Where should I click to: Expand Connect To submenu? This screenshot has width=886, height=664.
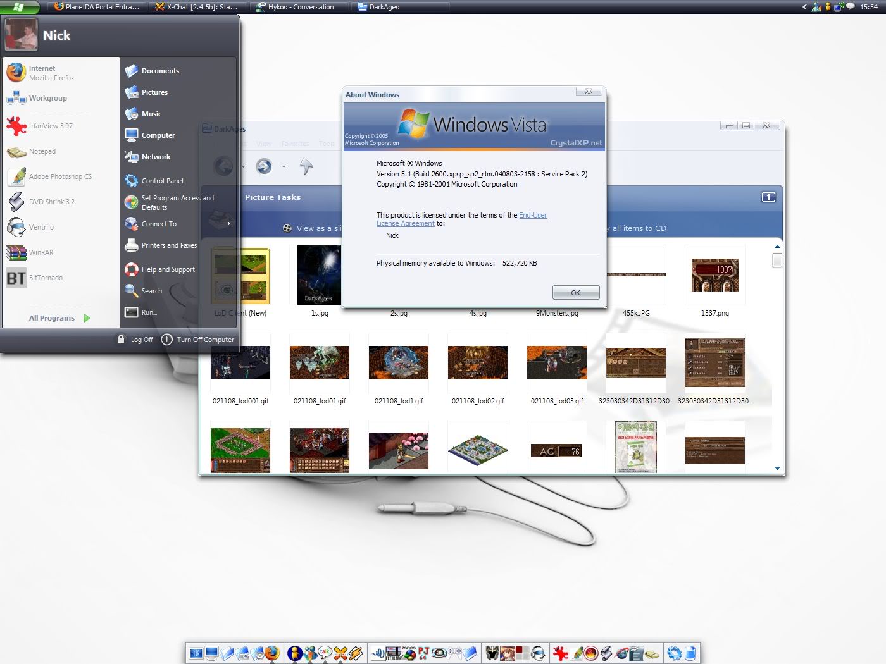click(178, 224)
